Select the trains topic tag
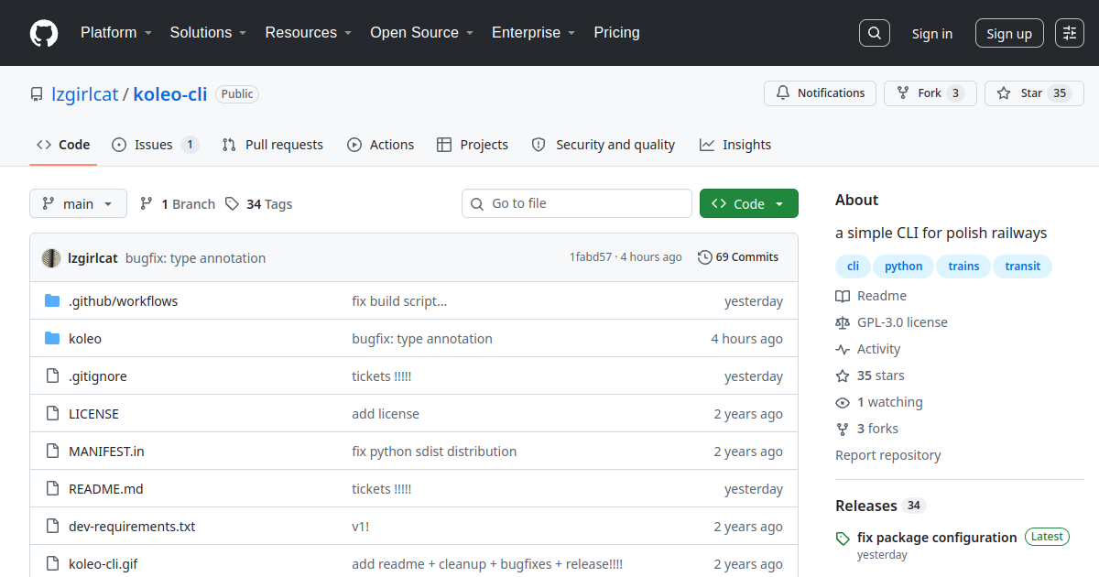The width and height of the screenshot is (1099, 577). 963,267
